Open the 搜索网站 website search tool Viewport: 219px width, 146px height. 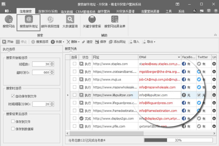[9, 22]
